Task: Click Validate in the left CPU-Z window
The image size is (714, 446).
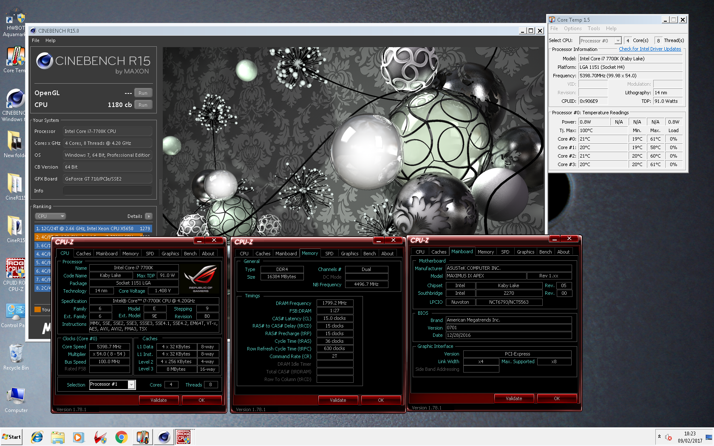Action: click(x=159, y=400)
